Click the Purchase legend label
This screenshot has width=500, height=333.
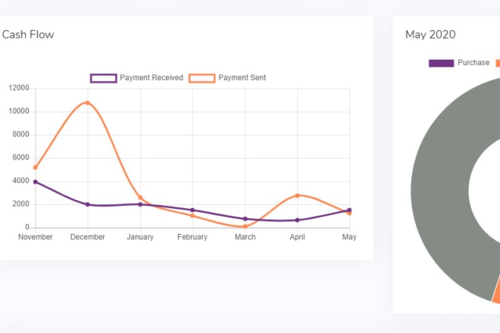click(x=473, y=63)
